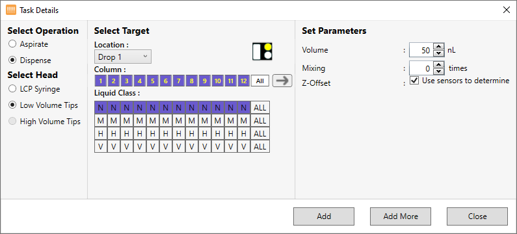The image size is (517, 234).
Task: Click the Close button at bottom
Action: click(x=477, y=216)
